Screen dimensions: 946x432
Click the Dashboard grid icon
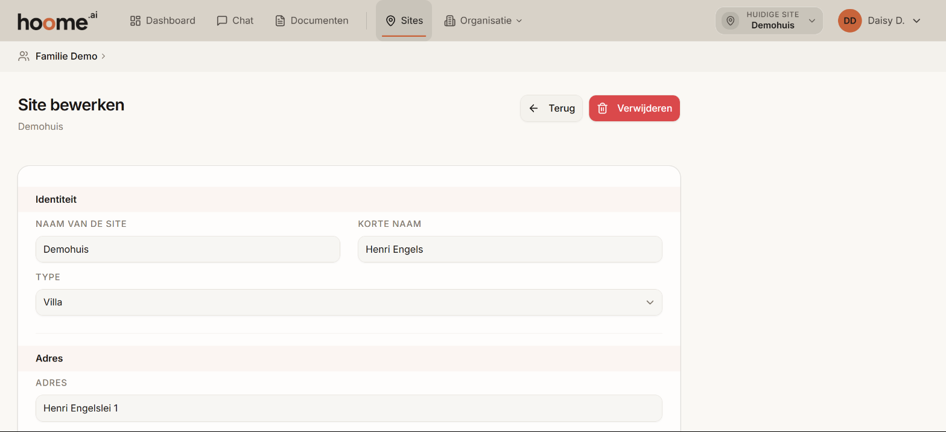click(x=135, y=21)
